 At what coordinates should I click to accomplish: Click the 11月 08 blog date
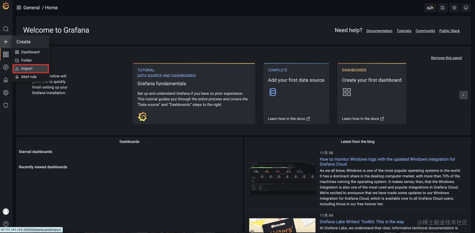coord(326,153)
